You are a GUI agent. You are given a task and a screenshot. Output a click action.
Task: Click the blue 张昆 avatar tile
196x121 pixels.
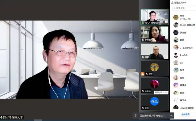point(155,101)
